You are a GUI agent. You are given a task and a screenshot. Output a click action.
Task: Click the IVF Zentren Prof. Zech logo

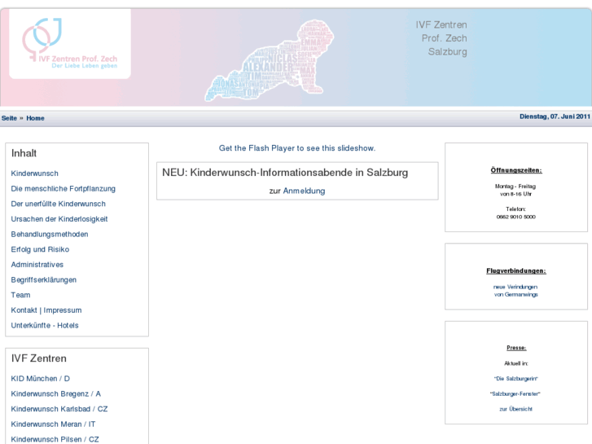click(70, 44)
